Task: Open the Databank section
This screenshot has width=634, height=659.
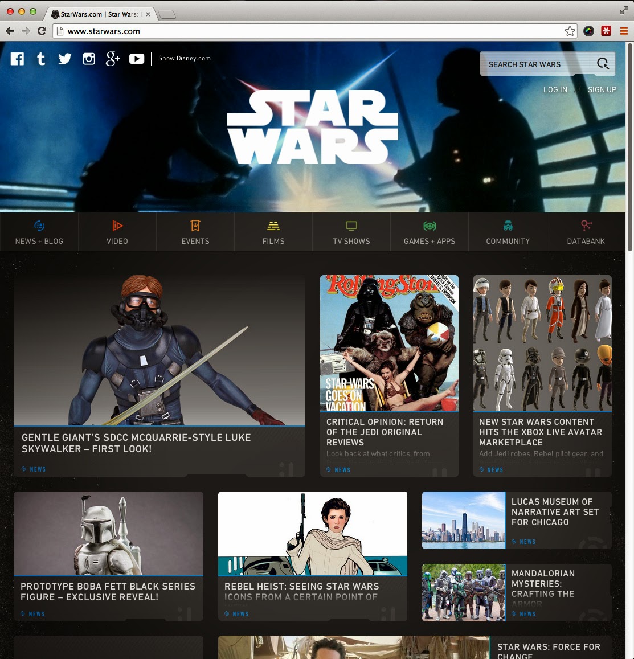Action: point(586,232)
